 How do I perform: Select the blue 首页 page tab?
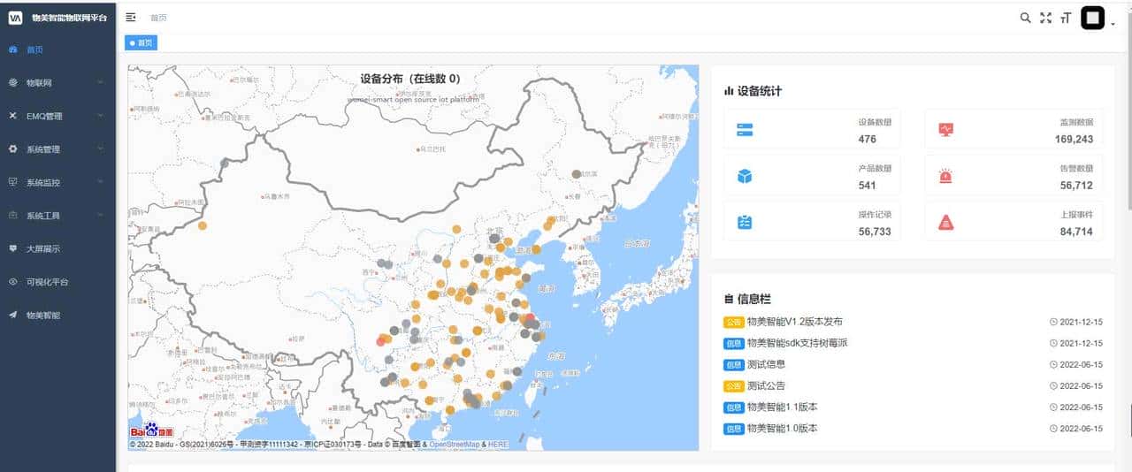(x=141, y=42)
